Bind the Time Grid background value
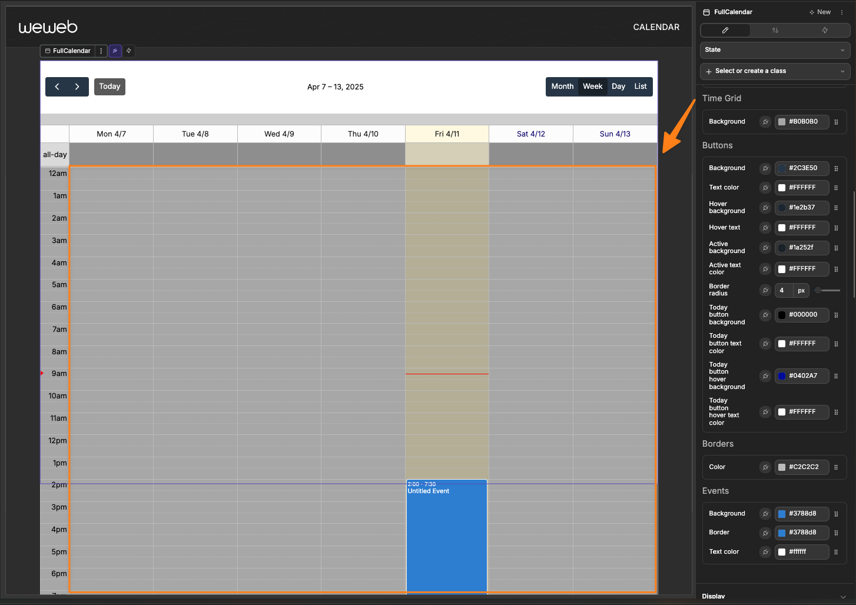 click(765, 122)
